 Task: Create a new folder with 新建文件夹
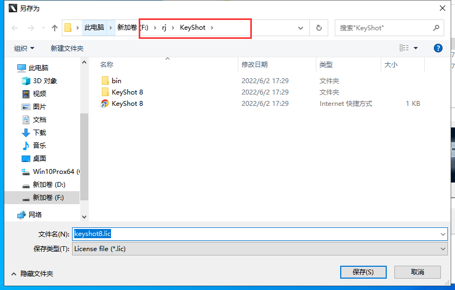coord(67,49)
